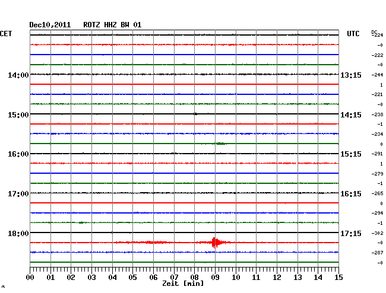
Task: Click the date label Dec10,2011
Action: [x=50, y=25]
